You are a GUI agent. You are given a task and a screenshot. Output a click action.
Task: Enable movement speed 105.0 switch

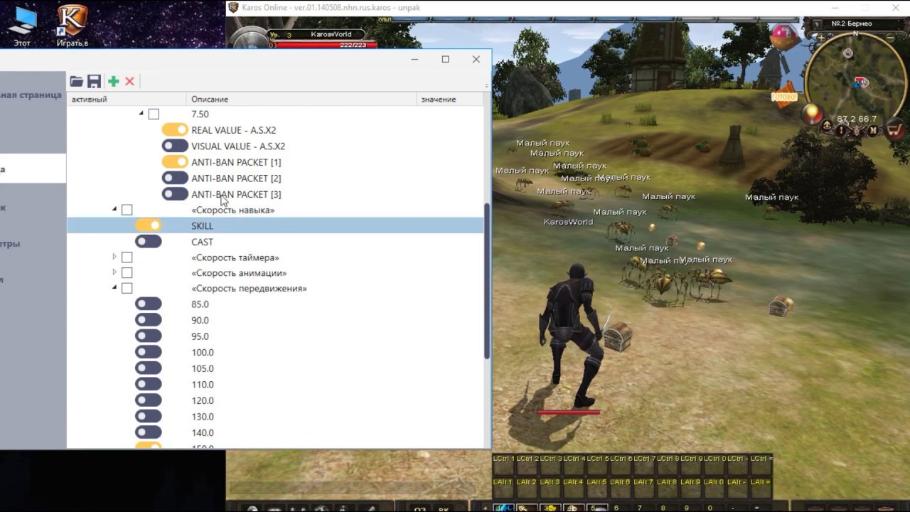click(x=149, y=368)
